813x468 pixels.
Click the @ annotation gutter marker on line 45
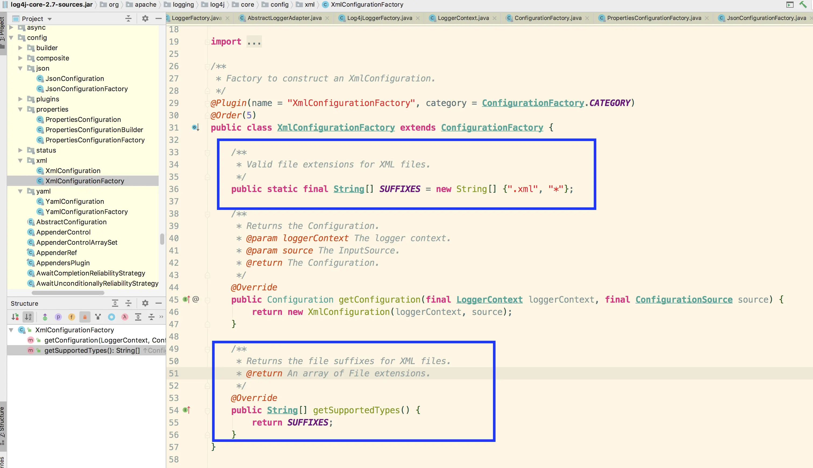tap(195, 299)
